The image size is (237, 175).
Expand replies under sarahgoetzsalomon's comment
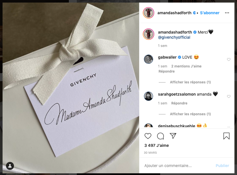click(190, 114)
